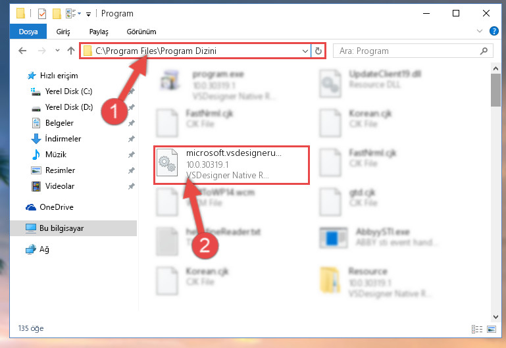Click the New folder quick access icon
The width and height of the screenshot is (506, 348).
pos(57,14)
